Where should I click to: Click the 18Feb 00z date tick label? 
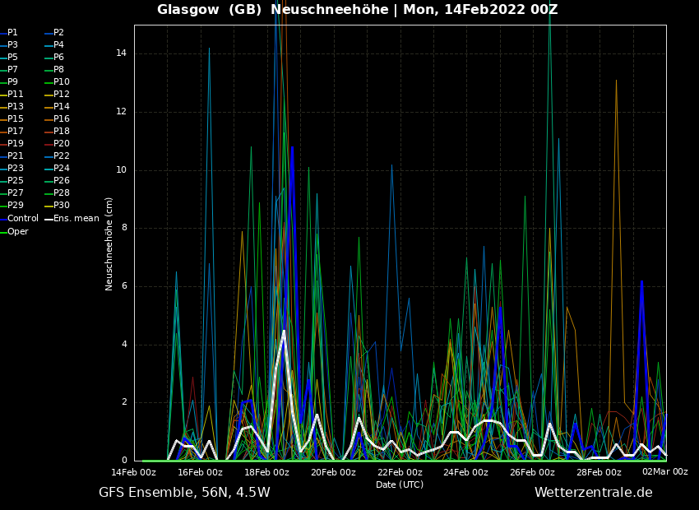coord(266,472)
